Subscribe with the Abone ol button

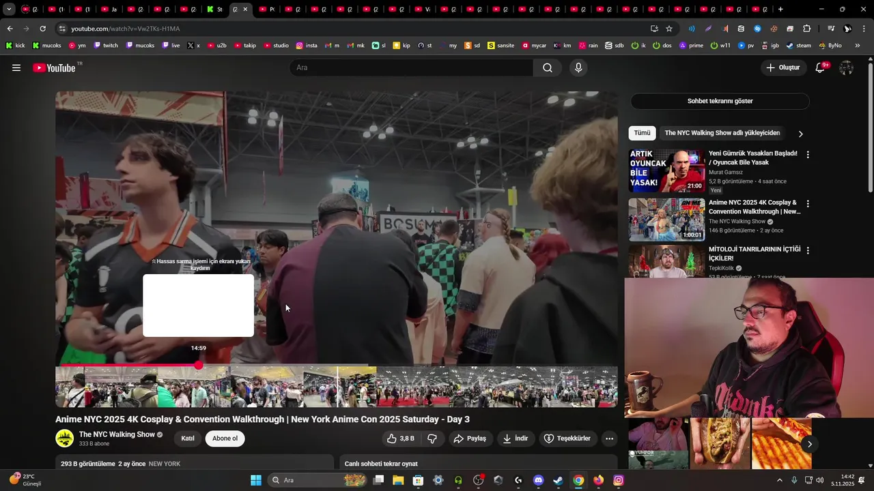pos(225,438)
